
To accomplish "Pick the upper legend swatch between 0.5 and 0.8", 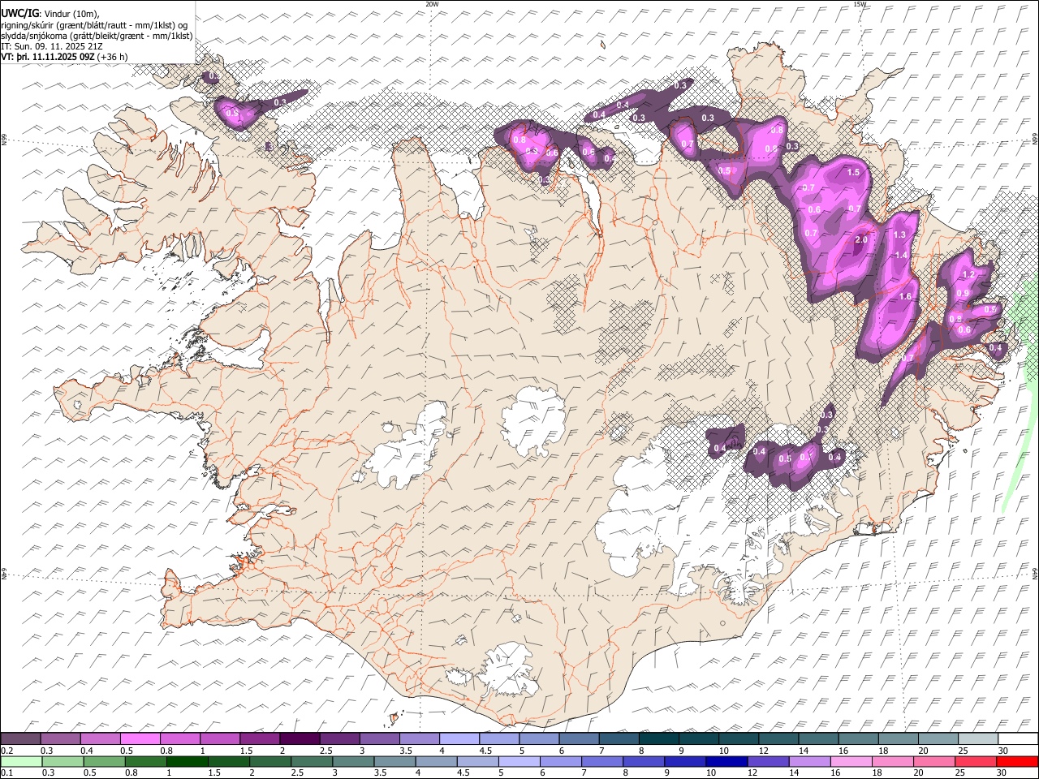I will click(140, 739).
